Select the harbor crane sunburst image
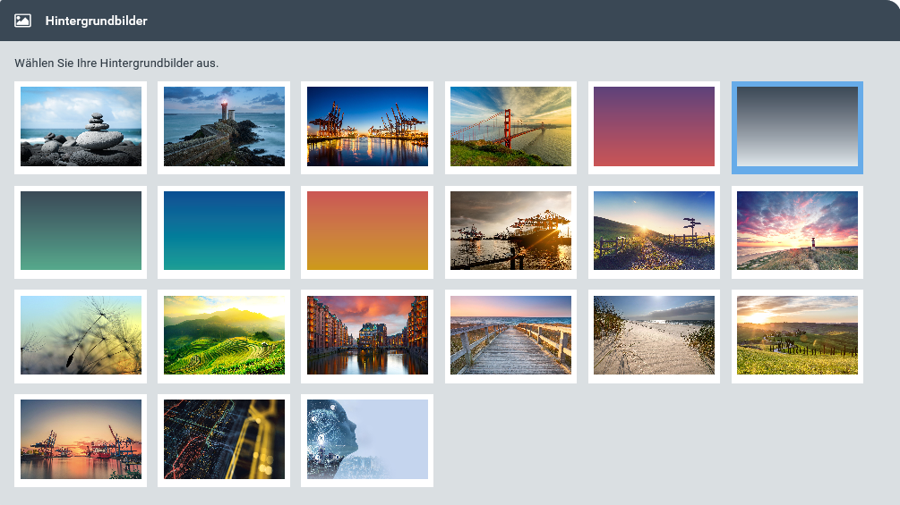The width and height of the screenshot is (900, 505). click(510, 231)
